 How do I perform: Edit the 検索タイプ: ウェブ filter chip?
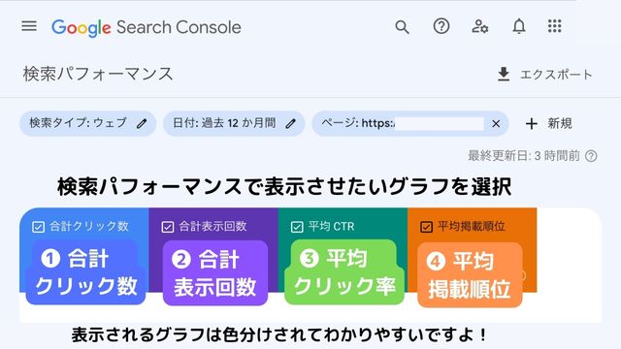tap(88, 123)
